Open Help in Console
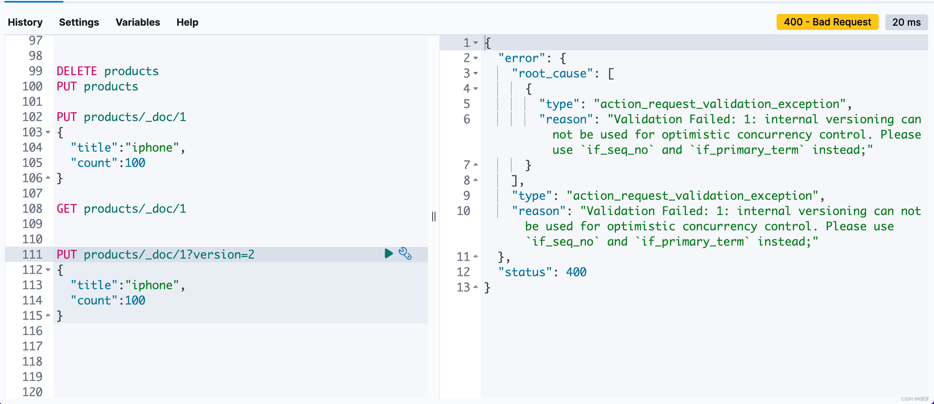The height and width of the screenshot is (404, 934). [x=187, y=22]
